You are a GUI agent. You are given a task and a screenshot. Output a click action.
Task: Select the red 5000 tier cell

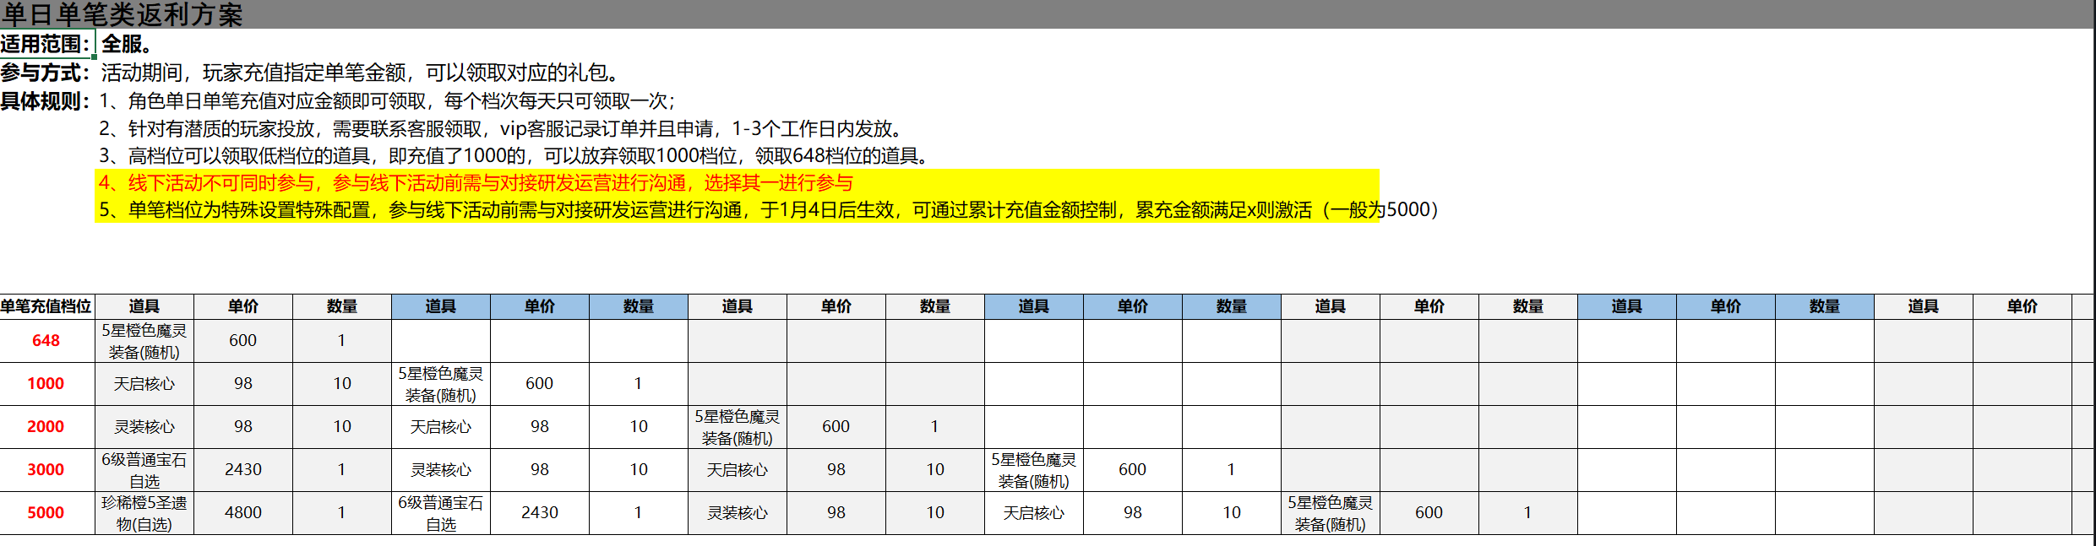[x=46, y=513]
